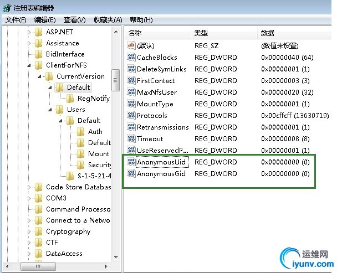
Task: Collapse the Users key
Action: (x=50, y=110)
